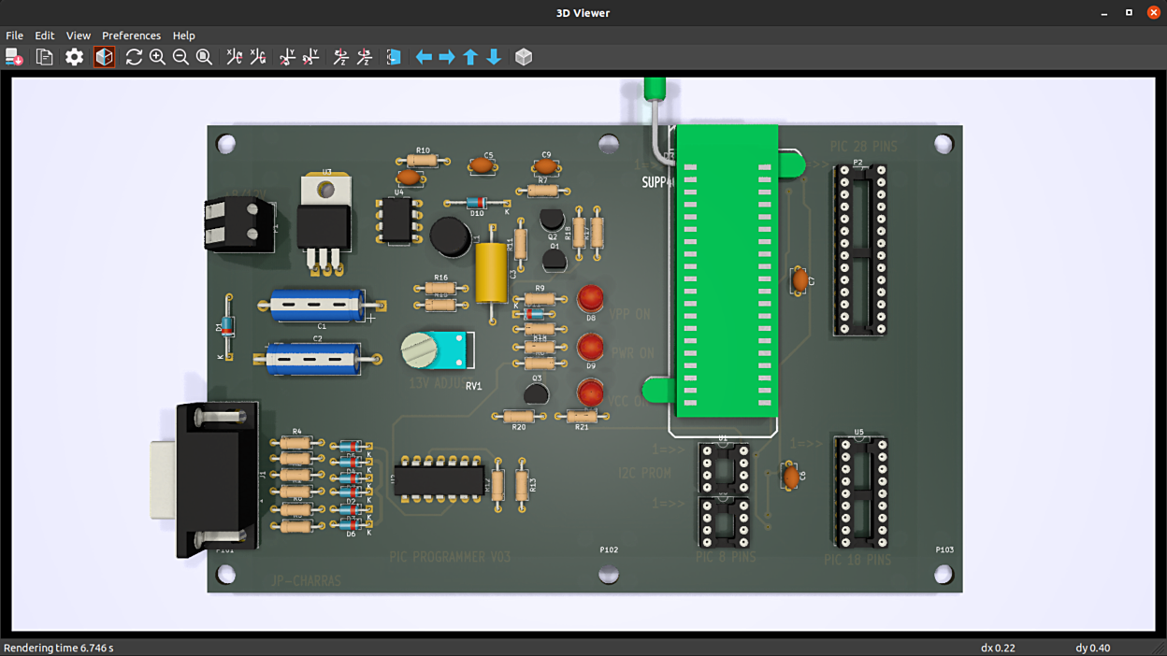This screenshot has height=656, width=1167.
Task: Open 3D viewer settings gear
Action: coord(74,57)
